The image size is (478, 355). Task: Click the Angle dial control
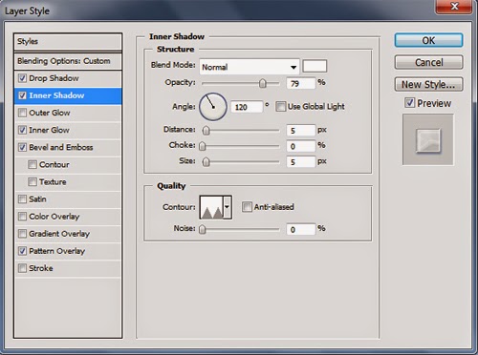point(213,107)
